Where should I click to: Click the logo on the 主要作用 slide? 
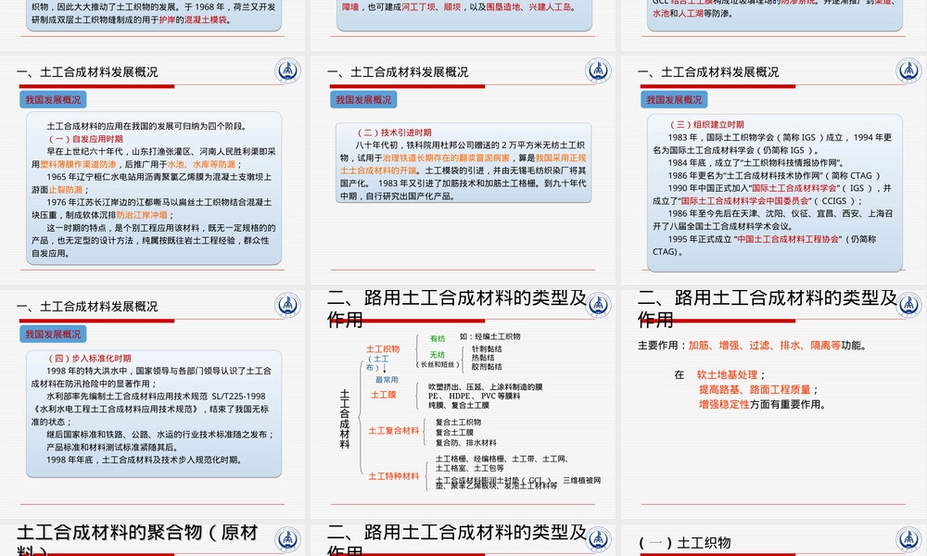(x=908, y=306)
